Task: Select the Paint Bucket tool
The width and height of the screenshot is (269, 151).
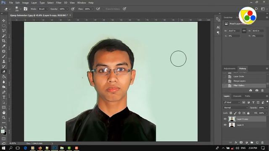Action: pyautogui.click(x=4, y=77)
